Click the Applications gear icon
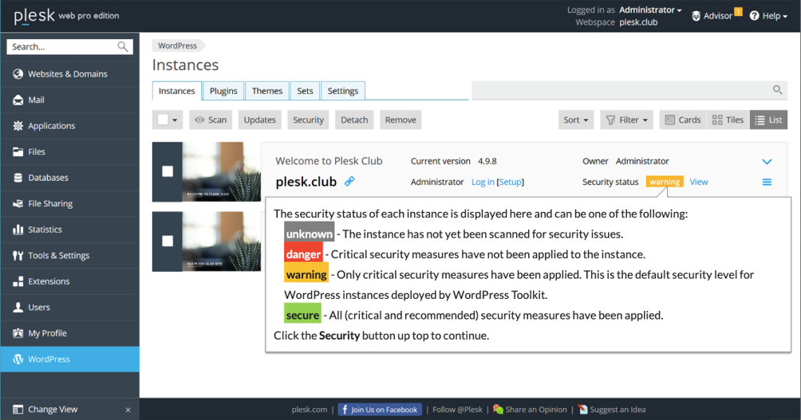This screenshot has width=801, height=420. [x=18, y=126]
